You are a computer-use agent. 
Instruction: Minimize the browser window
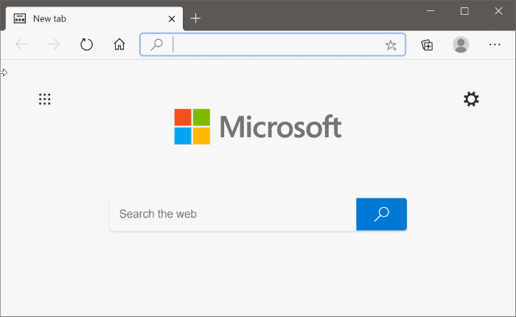430,11
